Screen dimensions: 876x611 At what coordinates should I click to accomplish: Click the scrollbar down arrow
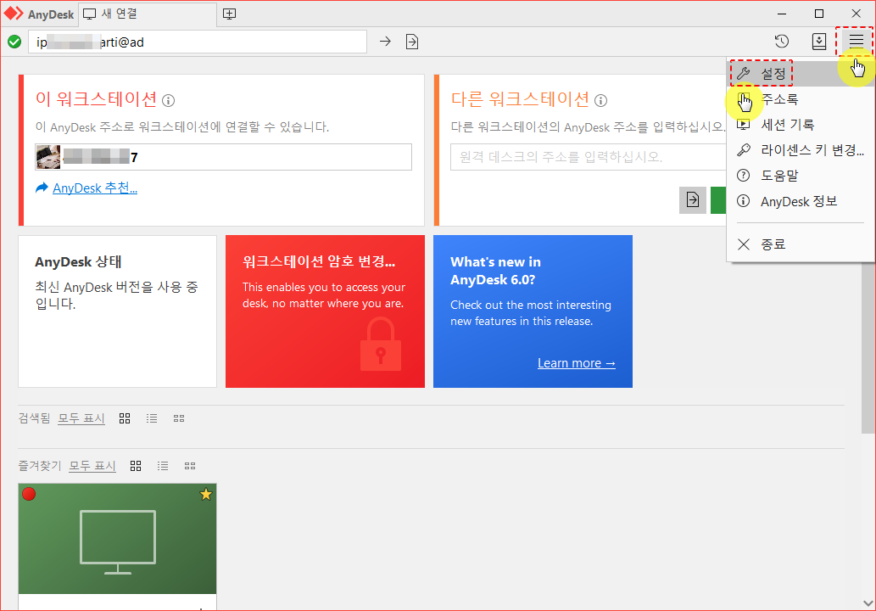click(868, 603)
